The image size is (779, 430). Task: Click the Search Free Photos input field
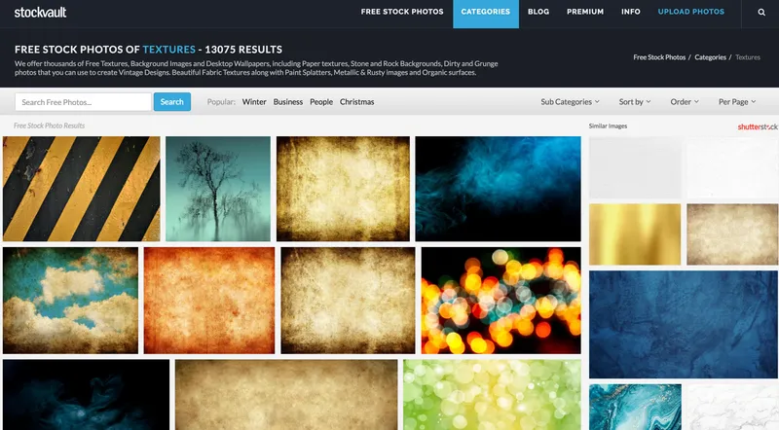click(x=83, y=102)
